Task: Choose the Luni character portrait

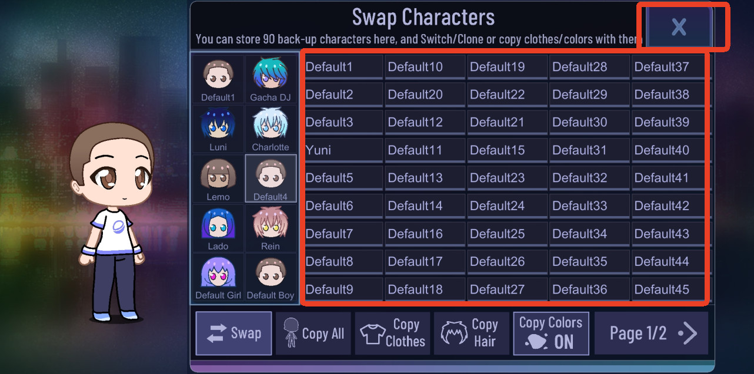Action: click(x=218, y=129)
